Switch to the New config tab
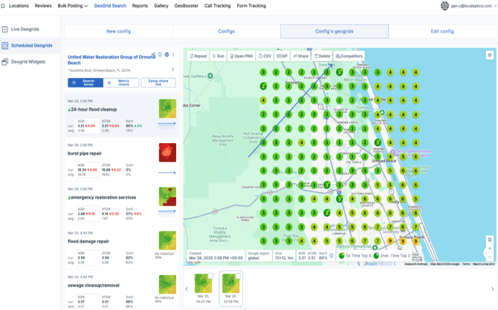 point(118,31)
